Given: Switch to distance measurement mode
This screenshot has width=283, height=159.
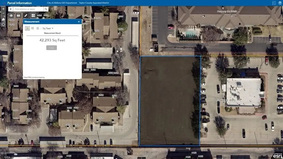Looking at the screenshot, I should click(33, 28).
